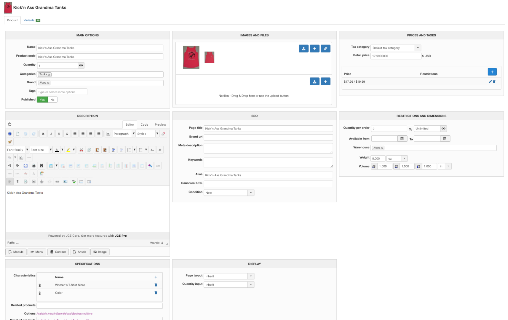This screenshot has width=508, height=320.
Task: Insert a blockquote in the editor
Action: point(108,134)
